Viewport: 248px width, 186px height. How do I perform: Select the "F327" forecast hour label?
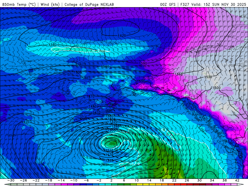(184, 4)
